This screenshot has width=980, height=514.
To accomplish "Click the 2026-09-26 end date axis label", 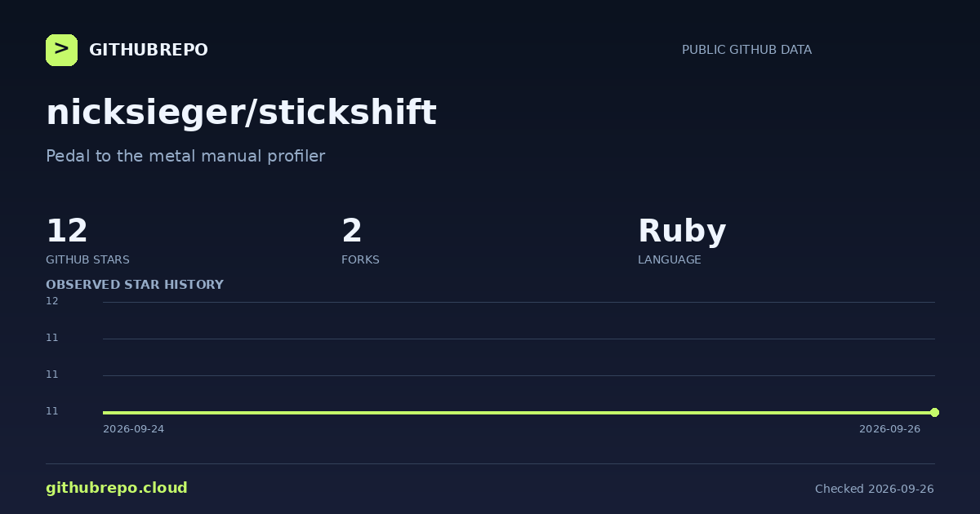I will pos(889,429).
